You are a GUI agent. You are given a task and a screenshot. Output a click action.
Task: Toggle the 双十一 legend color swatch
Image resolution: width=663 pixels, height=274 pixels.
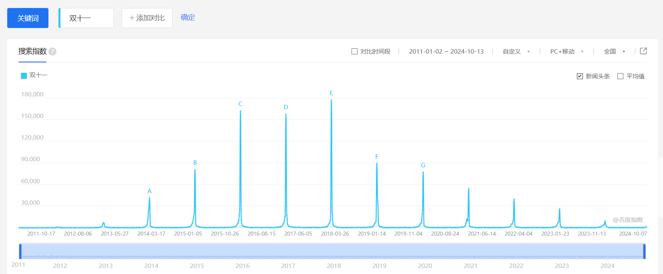[24, 76]
